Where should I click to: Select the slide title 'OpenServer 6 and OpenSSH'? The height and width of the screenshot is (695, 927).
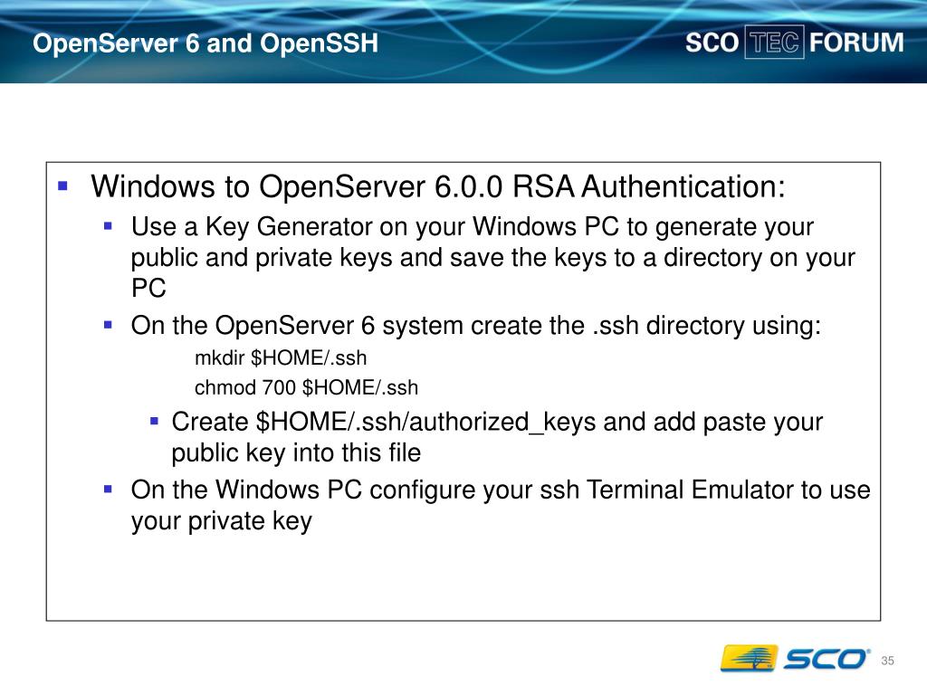(205, 43)
